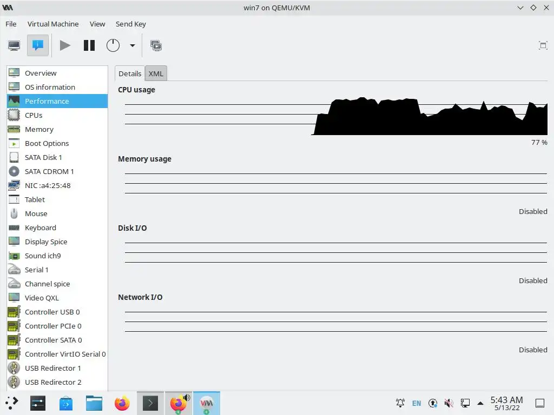Viewport: 554px width, 415px height.
Task: Click the Disabled label under Network I/O
Action: pos(533,350)
